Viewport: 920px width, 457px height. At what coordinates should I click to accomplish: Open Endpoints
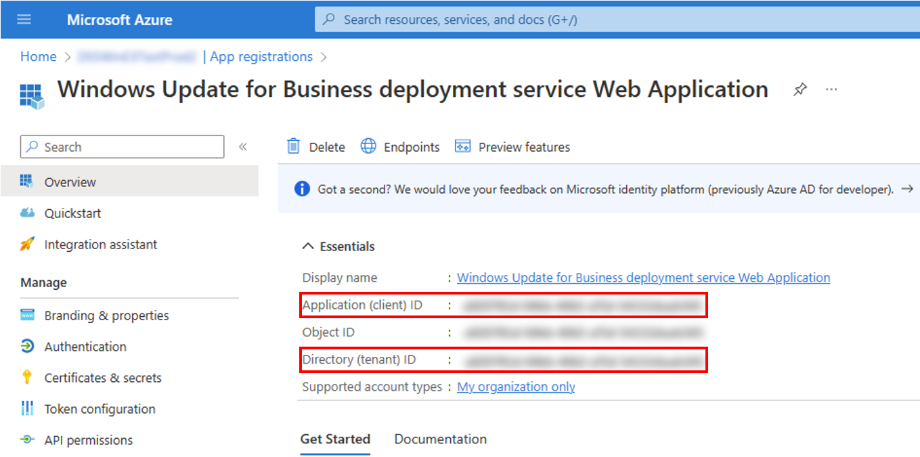pos(412,147)
